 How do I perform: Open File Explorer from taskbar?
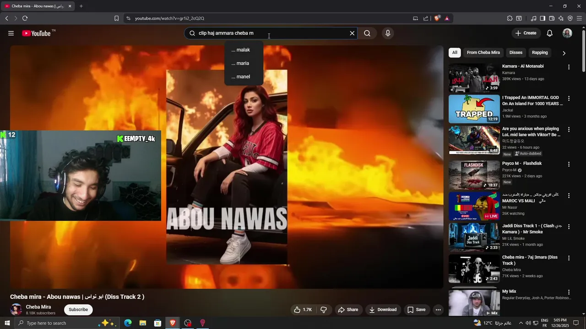point(143,323)
